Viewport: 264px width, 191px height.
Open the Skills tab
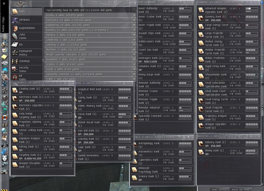click(x=27, y=11)
